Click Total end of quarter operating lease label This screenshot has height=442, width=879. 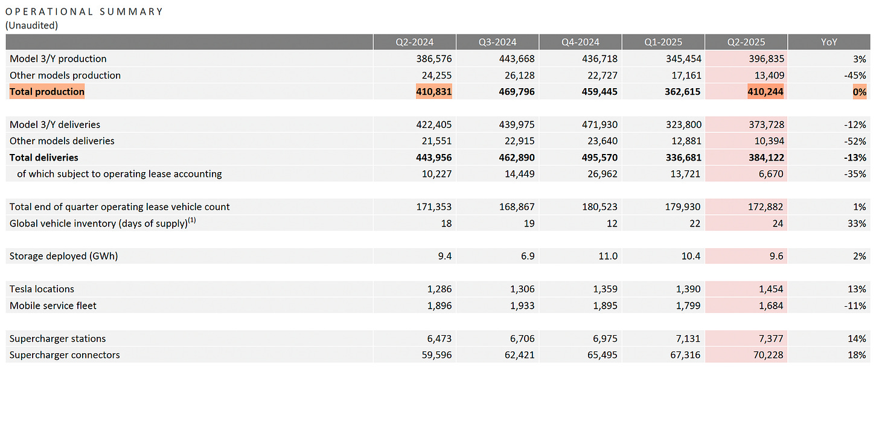click(120, 207)
